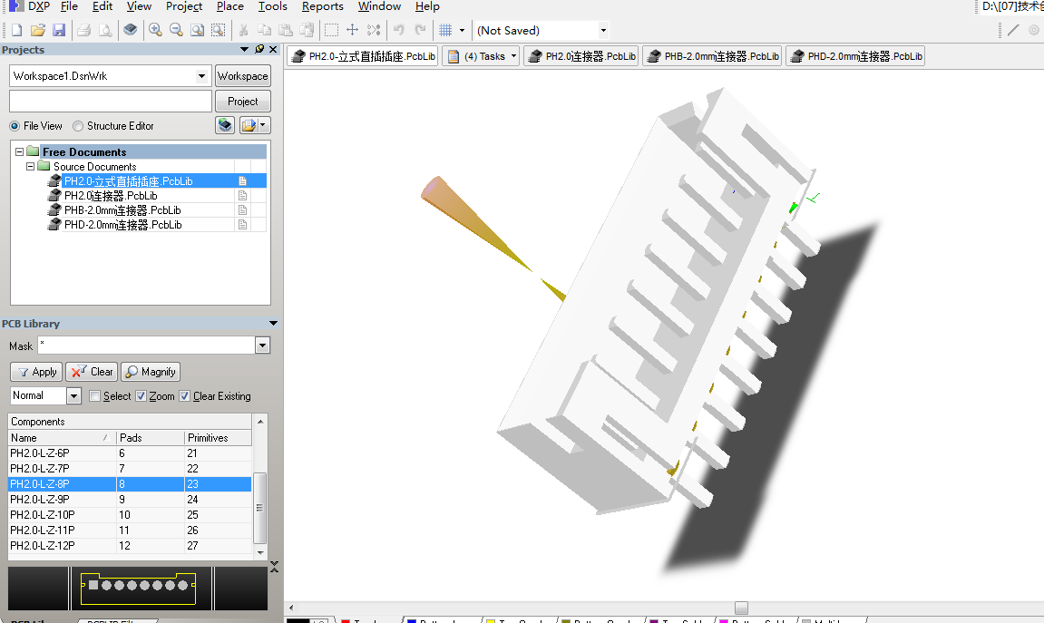Open Print Preview from the toolbar
The image size is (1044, 623).
pos(105,30)
